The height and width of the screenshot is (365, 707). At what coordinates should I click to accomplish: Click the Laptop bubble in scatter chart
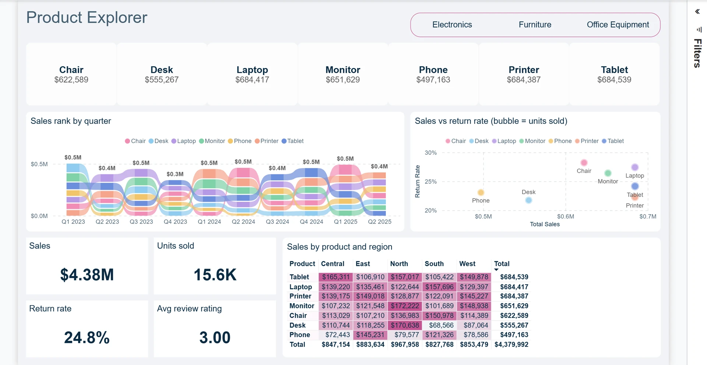tap(635, 167)
